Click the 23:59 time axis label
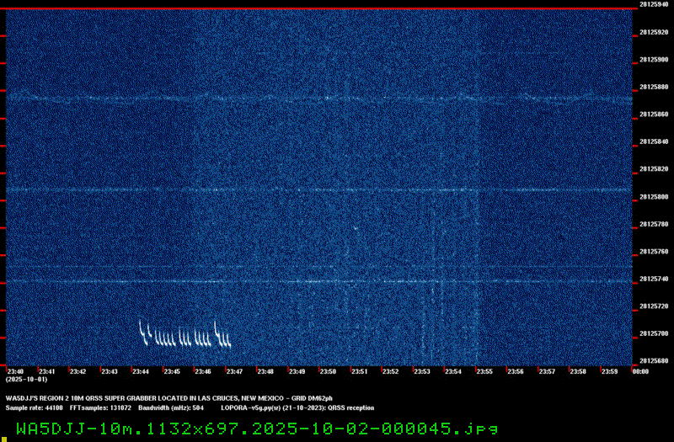The image size is (674, 442). (x=609, y=371)
